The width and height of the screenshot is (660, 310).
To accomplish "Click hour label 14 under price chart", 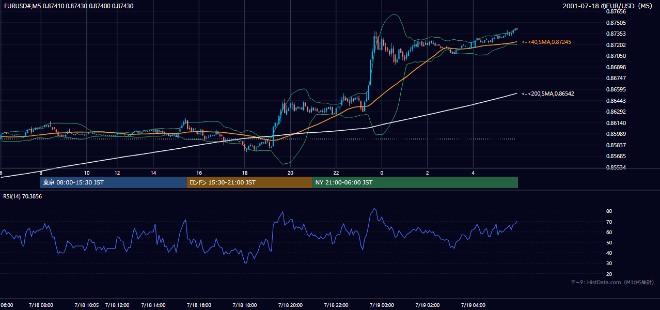I will [x=153, y=173].
